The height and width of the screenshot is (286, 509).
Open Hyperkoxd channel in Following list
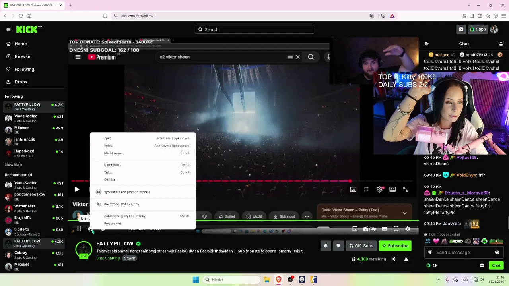(33, 153)
